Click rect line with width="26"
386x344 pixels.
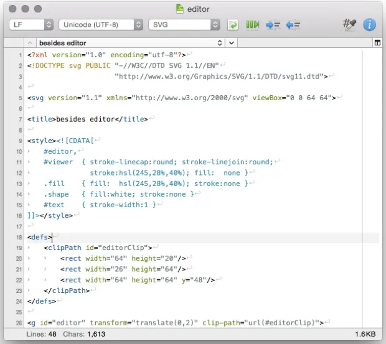pyautogui.click(x=123, y=269)
